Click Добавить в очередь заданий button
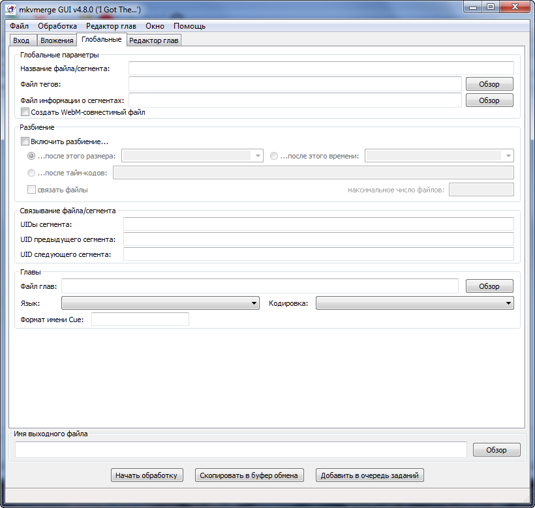The height and width of the screenshot is (508, 535). point(369,475)
